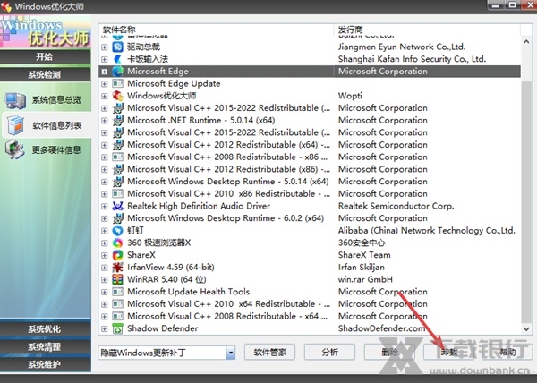Select the 360 极速浏览器X row
Image resolution: width=537 pixels, height=383 pixels.
point(310,243)
